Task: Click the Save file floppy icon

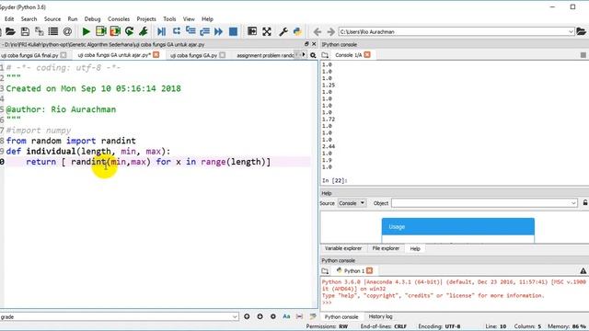Action: 25,31
